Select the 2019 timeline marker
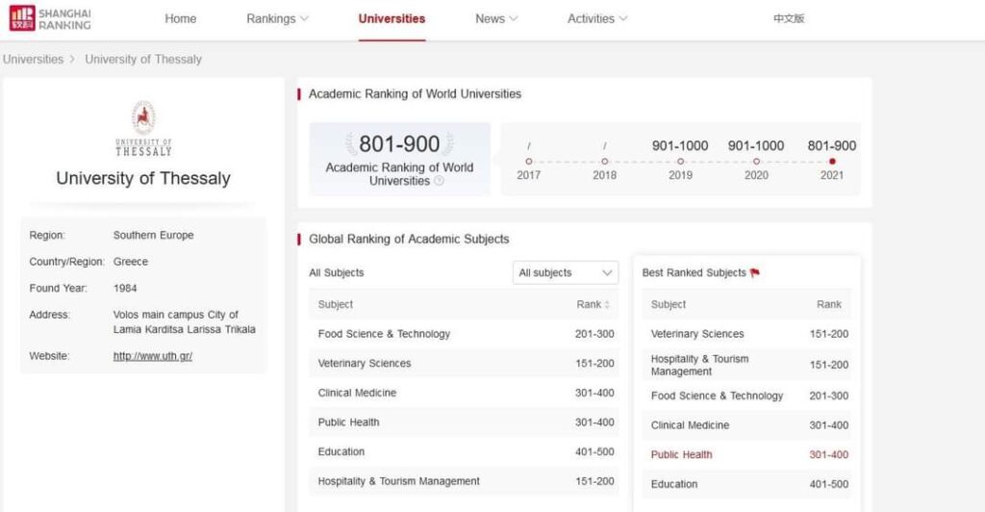The width and height of the screenshot is (985, 512). [680, 162]
